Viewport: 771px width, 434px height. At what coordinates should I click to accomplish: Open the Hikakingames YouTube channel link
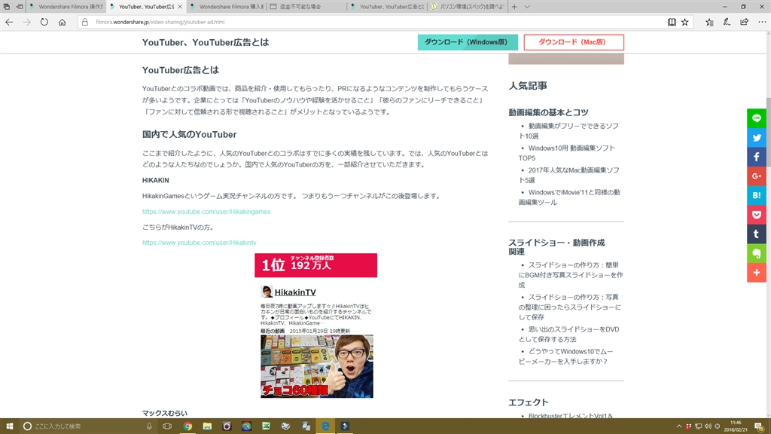point(206,212)
